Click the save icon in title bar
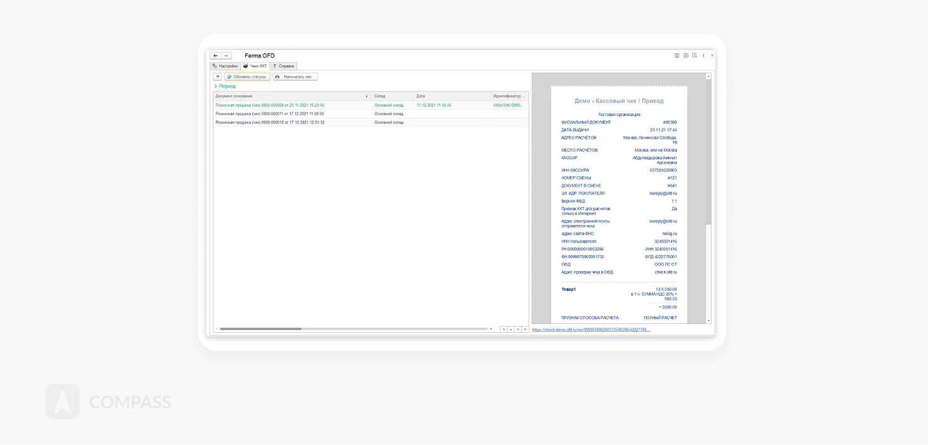Image resolution: width=928 pixels, height=445 pixels. (x=677, y=56)
